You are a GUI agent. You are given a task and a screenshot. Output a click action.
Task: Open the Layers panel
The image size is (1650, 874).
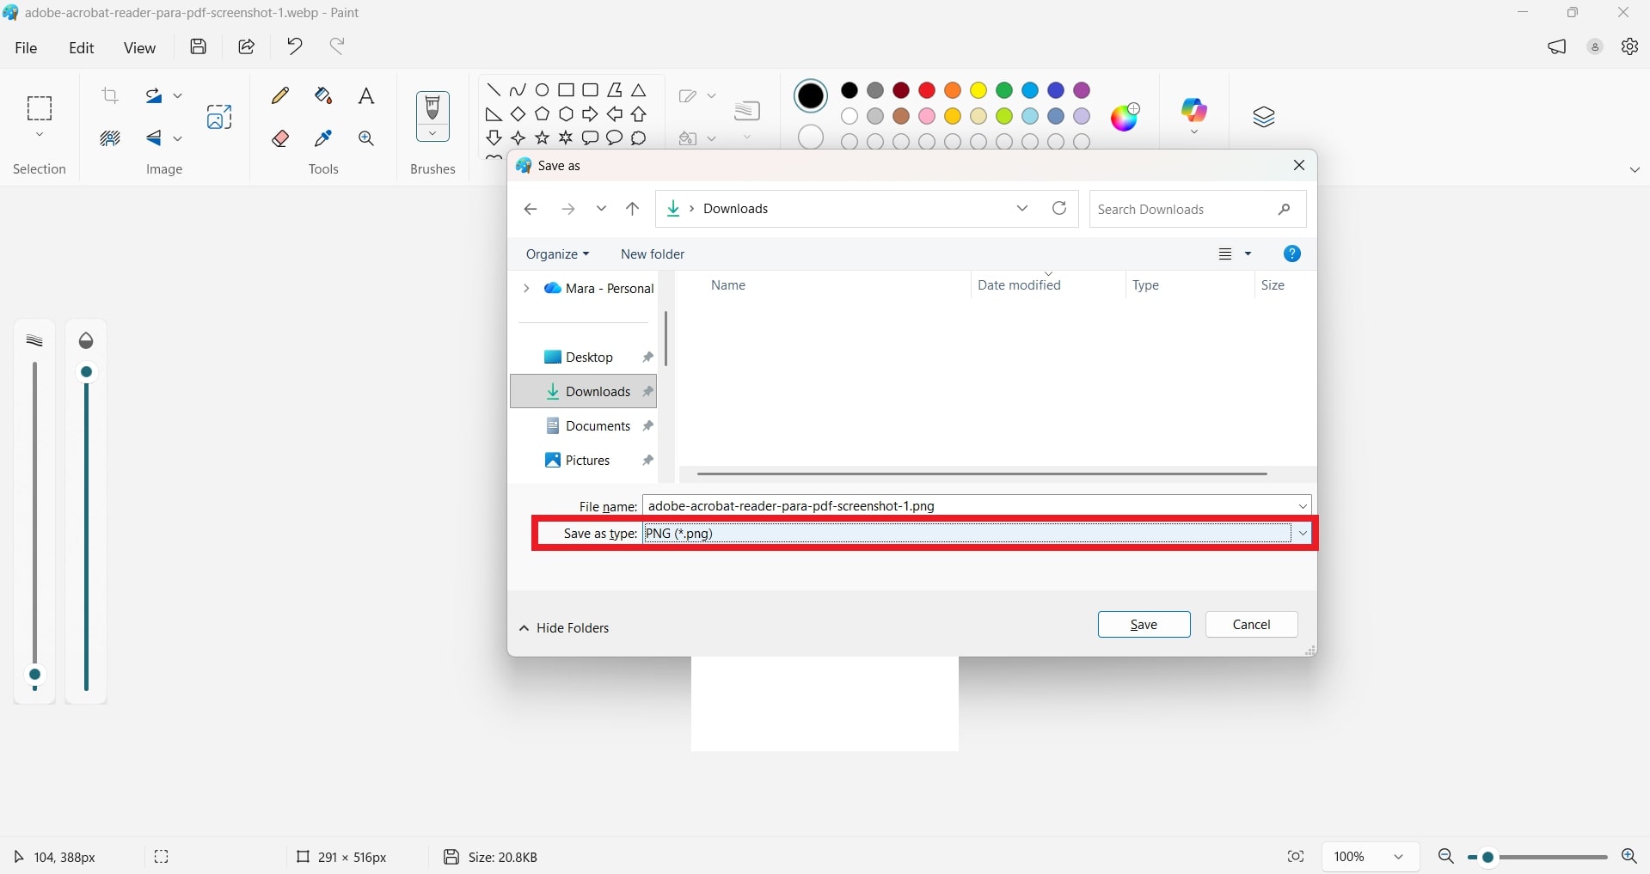pyautogui.click(x=1264, y=117)
